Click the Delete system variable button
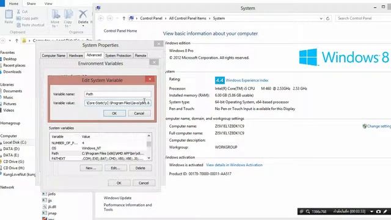Screen dimensions: 391x220 click(141, 168)
